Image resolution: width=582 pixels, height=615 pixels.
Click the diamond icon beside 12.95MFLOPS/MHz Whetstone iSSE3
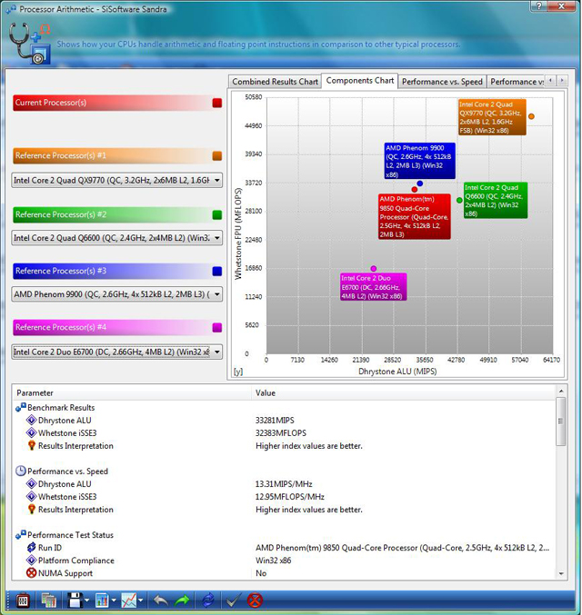(32, 497)
